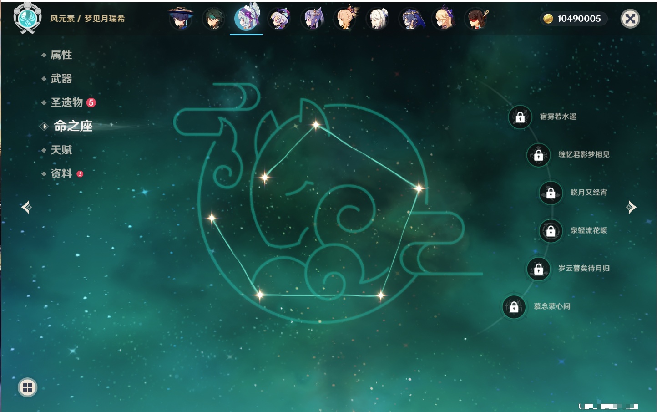The image size is (657, 412).
Task: Go to next character with right arrow
Action: point(631,207)
